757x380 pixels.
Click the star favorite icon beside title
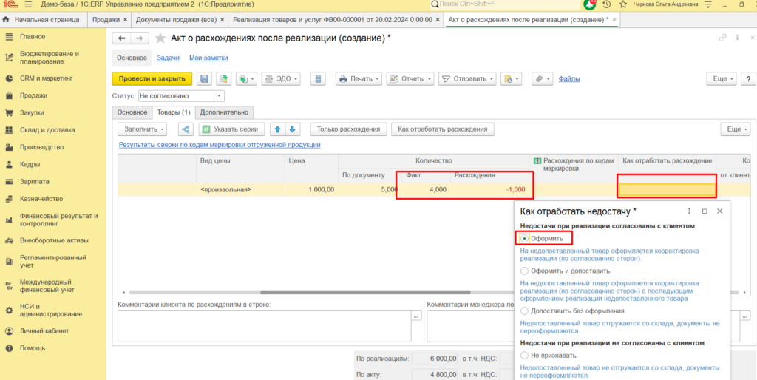(160, 38)
